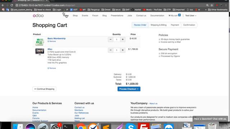Remove Basic Membership from cart

(52, 41)
